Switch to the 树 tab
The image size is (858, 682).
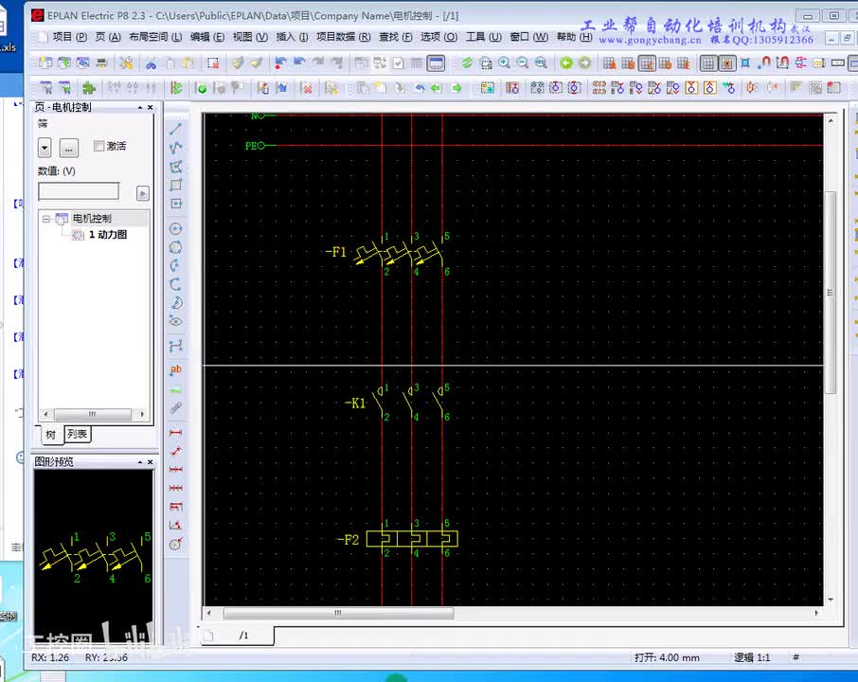click(50, 435)
